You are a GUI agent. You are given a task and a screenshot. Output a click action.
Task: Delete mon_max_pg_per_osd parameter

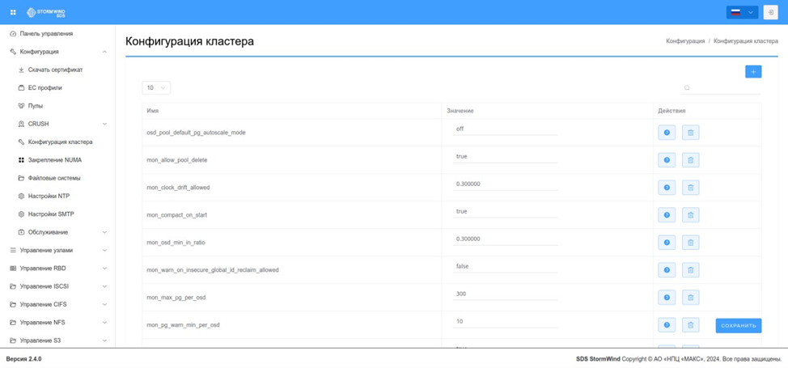(x=690, y=297)
